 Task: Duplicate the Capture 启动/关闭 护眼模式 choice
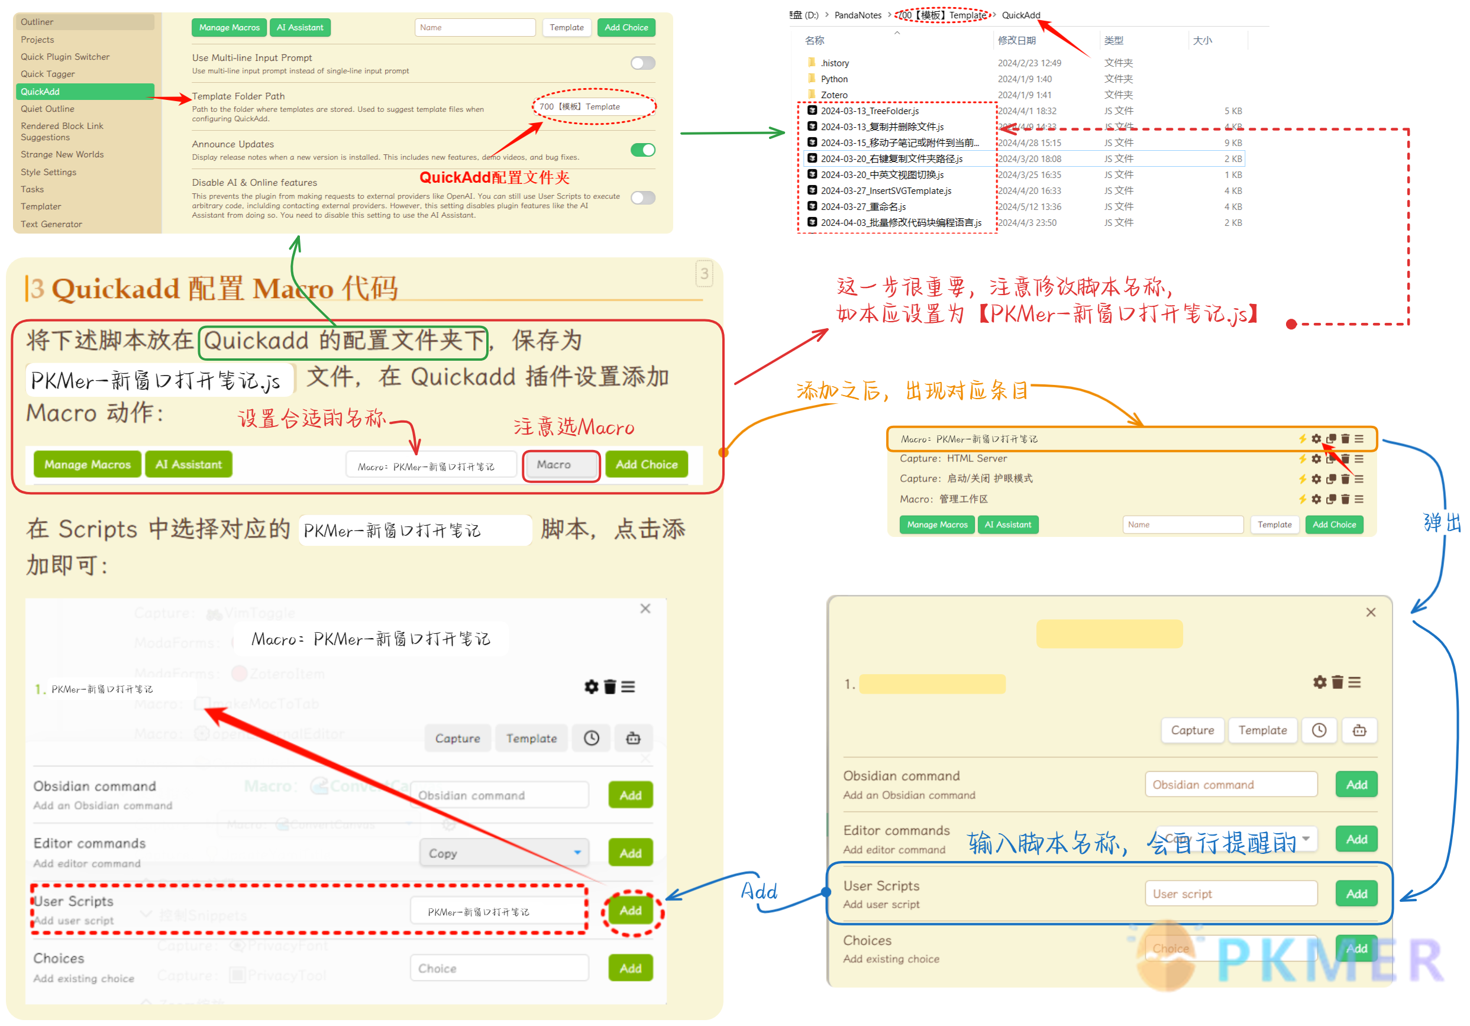coord(1331,479)
